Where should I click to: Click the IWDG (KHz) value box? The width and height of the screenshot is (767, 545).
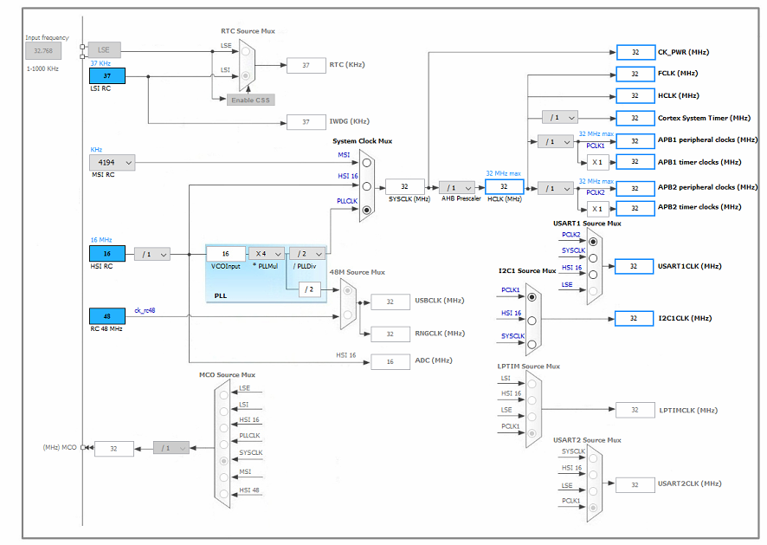point(306,122)
